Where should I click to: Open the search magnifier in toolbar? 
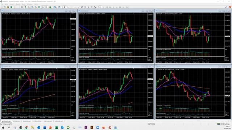point(226,7)
